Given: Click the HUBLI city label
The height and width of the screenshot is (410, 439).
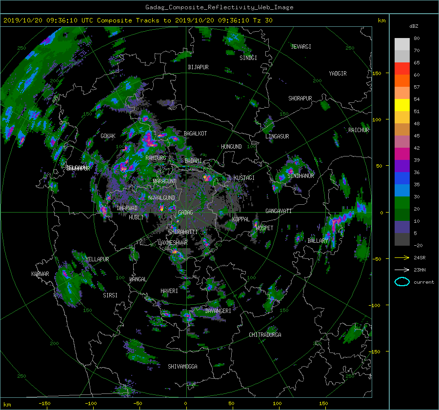Looking at the screenshot, I should (x=136, y=217).
